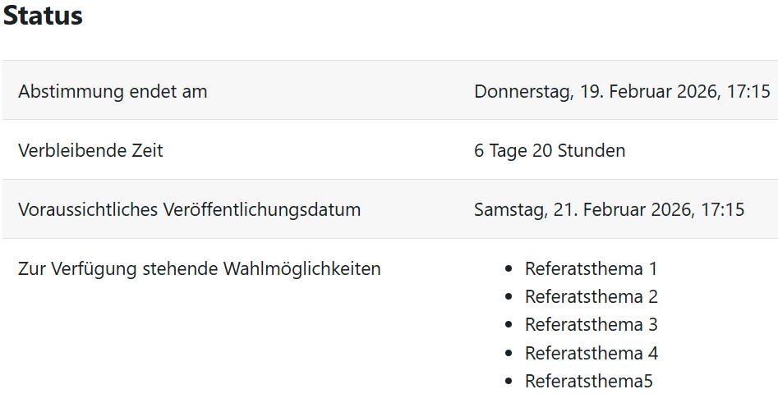Screen dimensions: 778x403
Task: Click the 17:15 time in the publication date
Action: click(722, 209)
